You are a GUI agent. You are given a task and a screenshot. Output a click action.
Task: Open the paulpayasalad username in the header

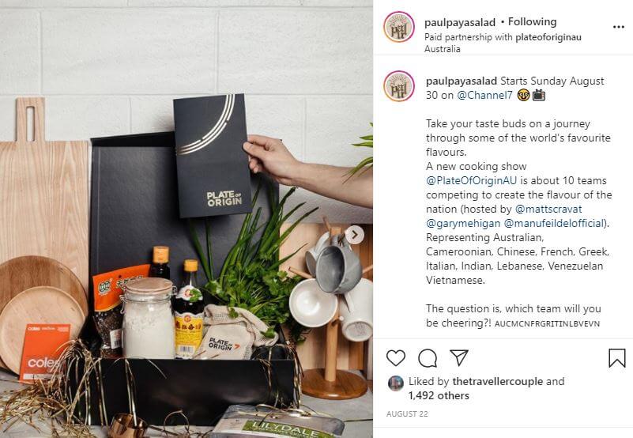(460, 23)
